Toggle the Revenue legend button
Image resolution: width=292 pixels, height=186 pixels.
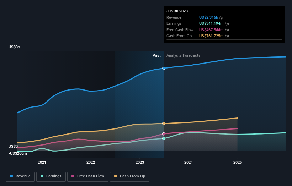[20, 176]
